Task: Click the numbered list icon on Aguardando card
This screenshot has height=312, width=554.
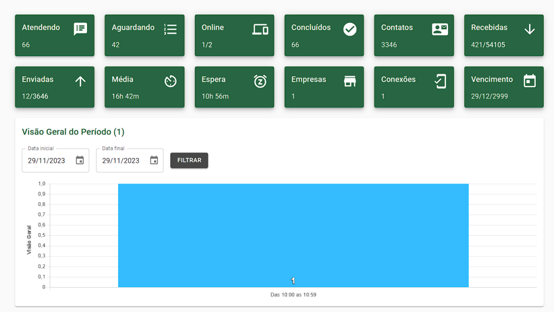Action: click(170, 29)
